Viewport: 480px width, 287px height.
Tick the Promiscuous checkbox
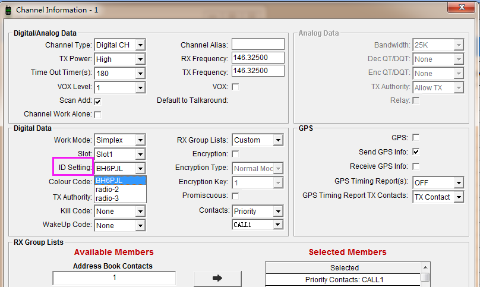pos(235,196)
